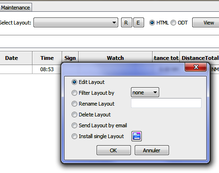
Task: Click the R button beside layout selector
Action: coord(126,23)
